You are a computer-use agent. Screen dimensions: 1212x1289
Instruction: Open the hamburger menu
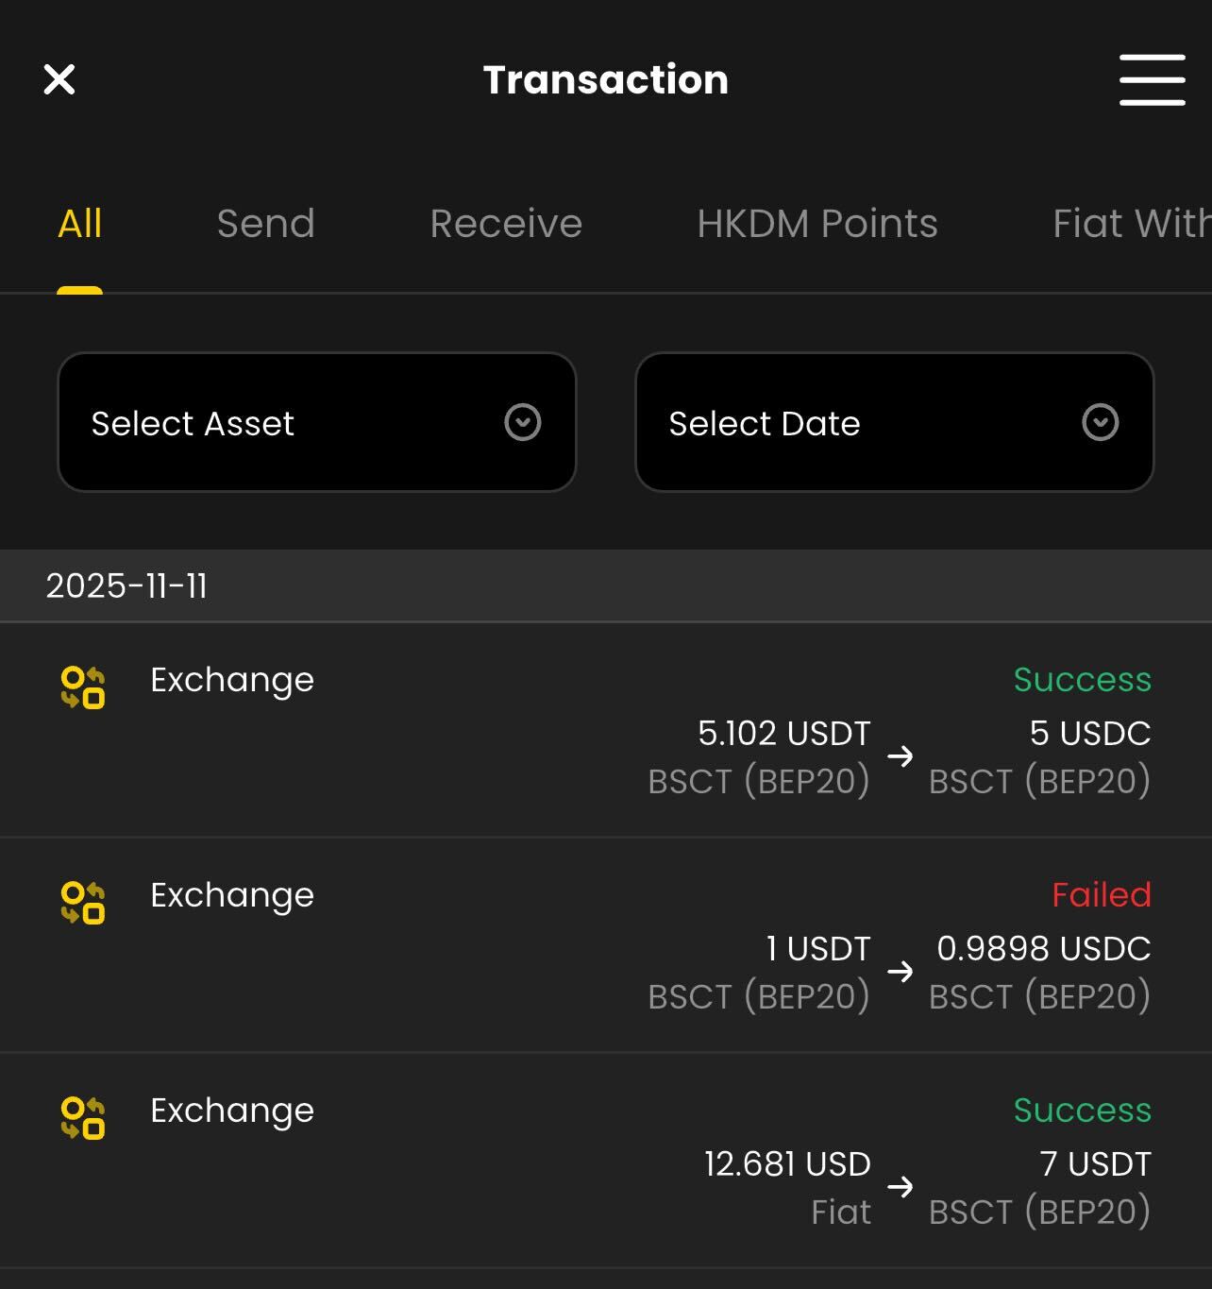click(1152, 79)
